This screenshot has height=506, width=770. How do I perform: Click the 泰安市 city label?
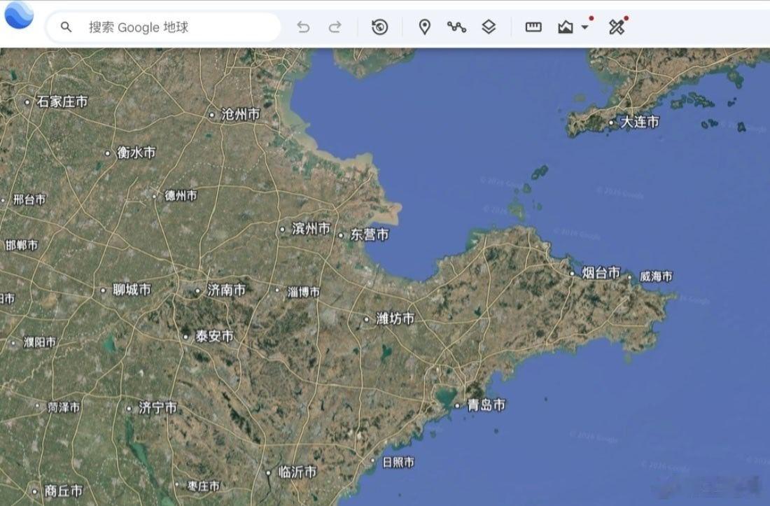(x=214, y=336)
